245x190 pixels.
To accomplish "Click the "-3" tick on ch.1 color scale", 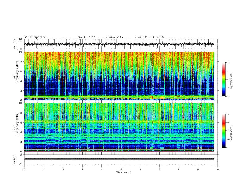I will pyautogui.click(x=228, y=62).
